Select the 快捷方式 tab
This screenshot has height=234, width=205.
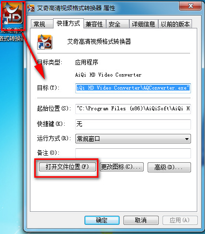[68, 24]
